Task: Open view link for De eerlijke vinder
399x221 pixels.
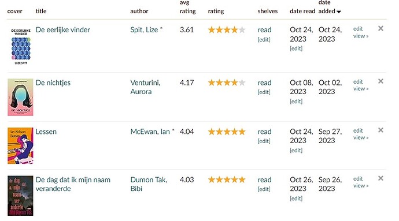Action: click(x=361, y=36)
